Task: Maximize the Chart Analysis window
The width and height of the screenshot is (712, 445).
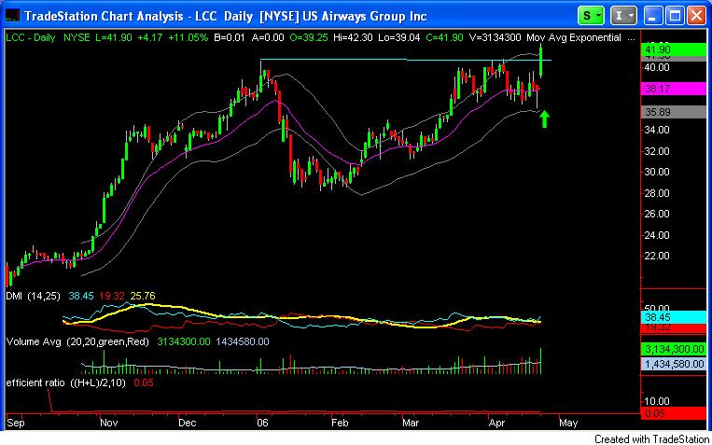Action: pyautogui.click(x=675, y=16)
